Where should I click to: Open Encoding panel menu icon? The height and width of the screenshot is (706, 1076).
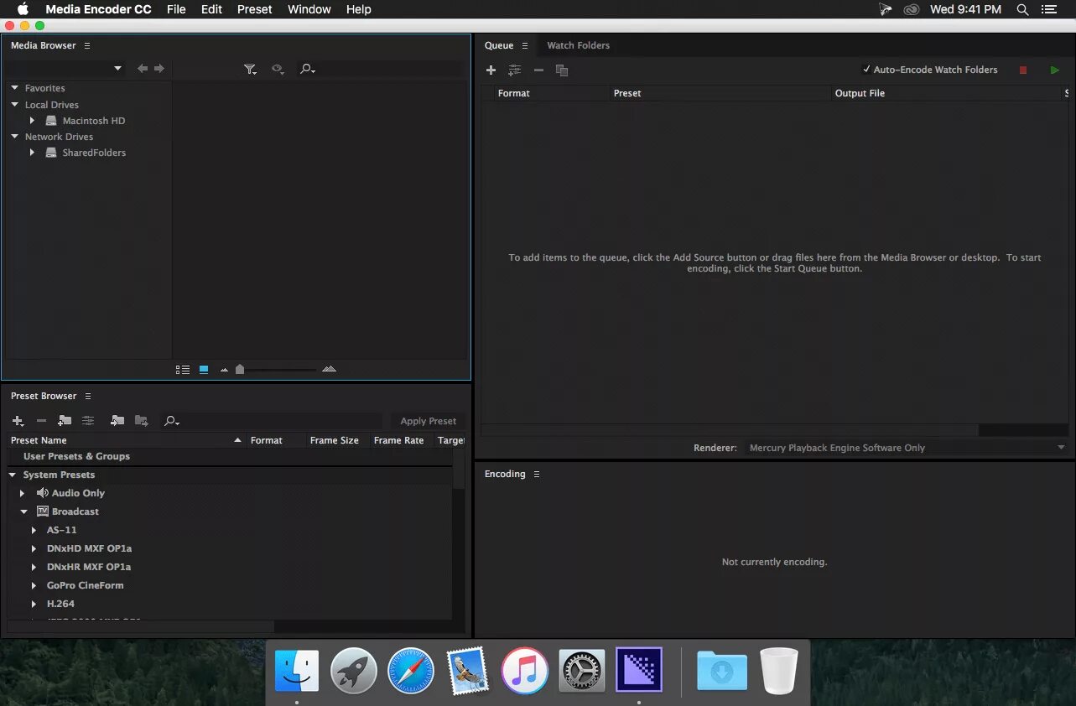537,474
